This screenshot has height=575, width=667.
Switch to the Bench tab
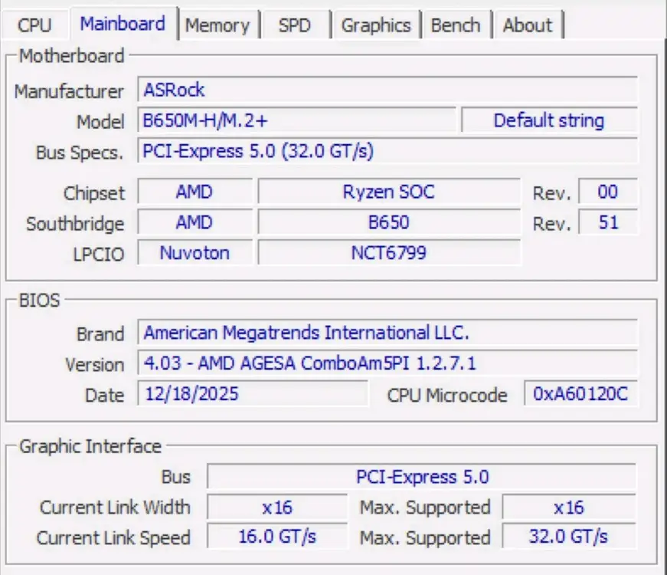coord(456,25)
